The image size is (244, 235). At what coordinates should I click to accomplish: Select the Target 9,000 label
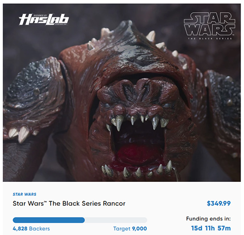coord(130,229)
